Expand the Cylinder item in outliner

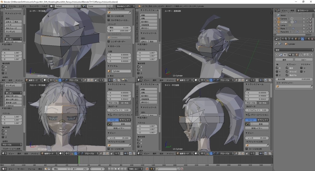(275, 22)
